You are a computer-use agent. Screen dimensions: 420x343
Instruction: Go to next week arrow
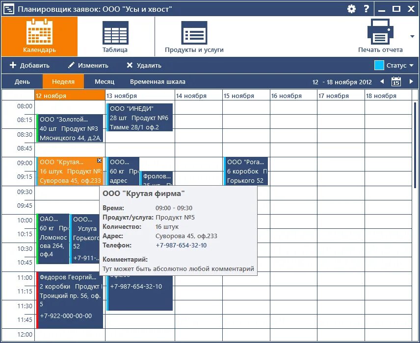click(x=411, y=81)
